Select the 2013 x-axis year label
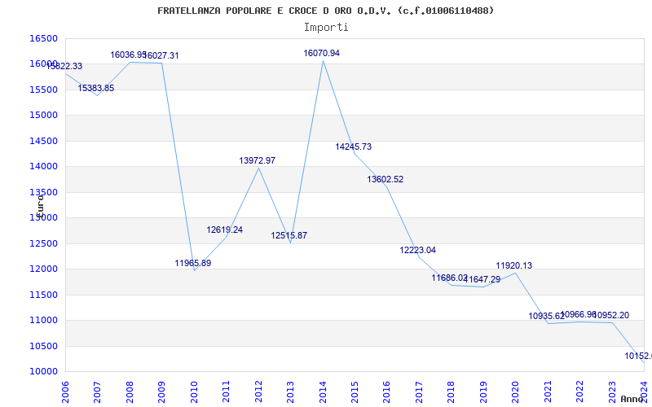 point(290,392)
